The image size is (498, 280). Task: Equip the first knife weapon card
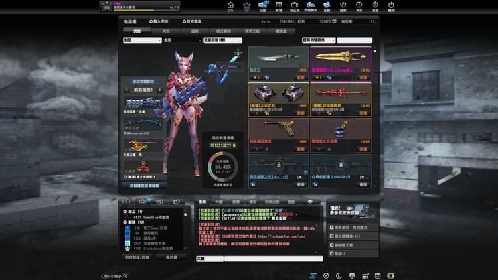[301, 78]
